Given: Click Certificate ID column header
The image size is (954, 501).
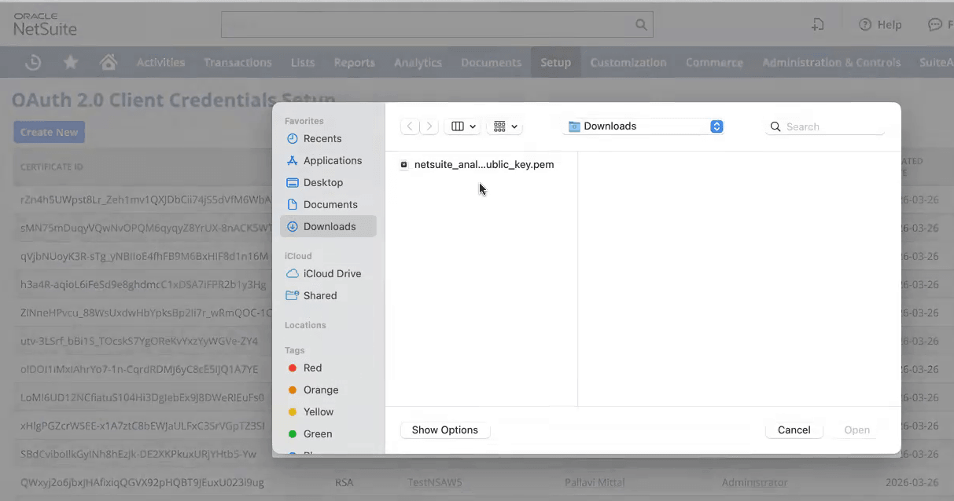Looking at the screenshot, I should (51, 166).
